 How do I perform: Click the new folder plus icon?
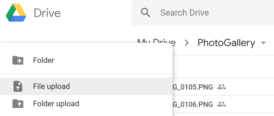18,60
